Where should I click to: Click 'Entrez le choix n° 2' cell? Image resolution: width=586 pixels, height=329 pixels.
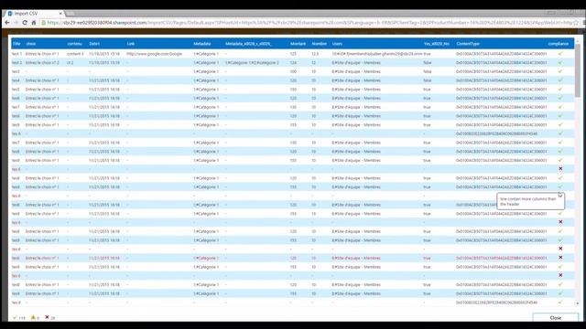(42, 63)
